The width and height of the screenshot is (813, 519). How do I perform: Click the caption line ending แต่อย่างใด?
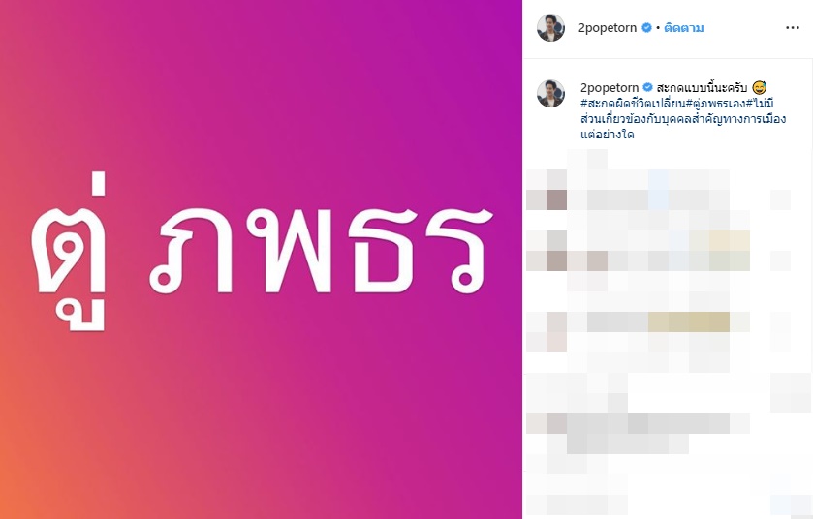[x=608, y=135]
